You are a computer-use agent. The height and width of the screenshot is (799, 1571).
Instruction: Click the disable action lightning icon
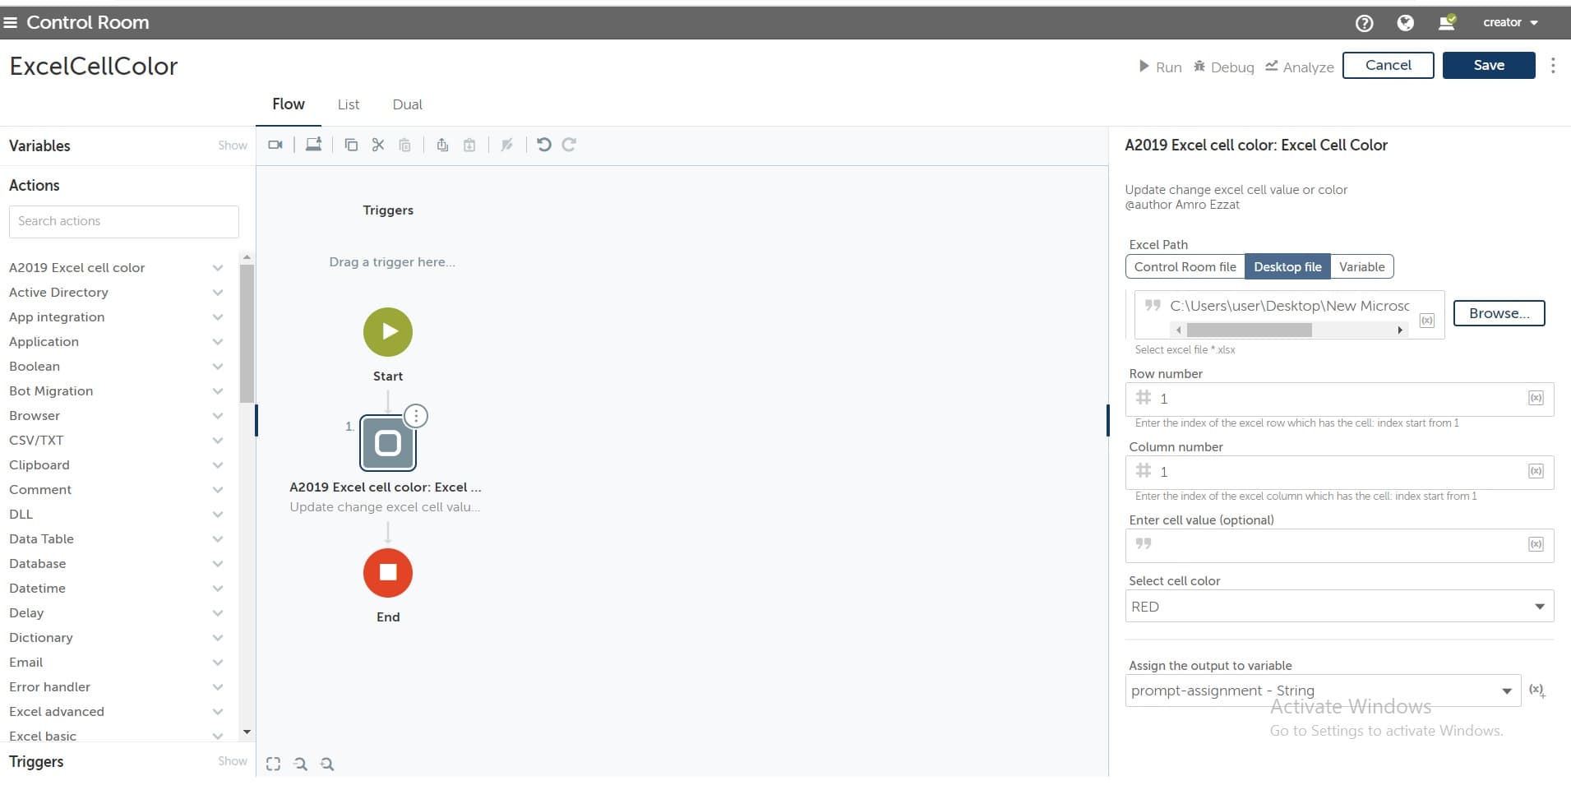pyautogui.click(x=507, y=145)
